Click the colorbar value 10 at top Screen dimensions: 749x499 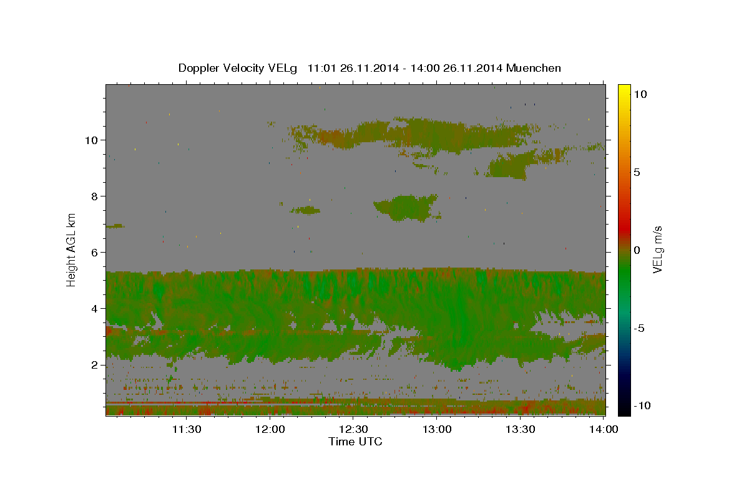tap(641, 94)
